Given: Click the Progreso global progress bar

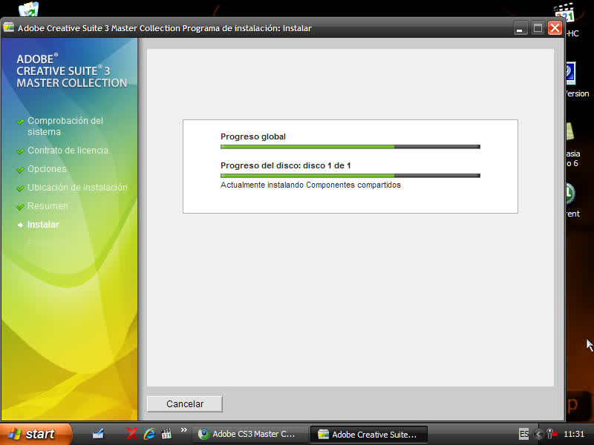Looking at the screenshot, I should 350,147.
